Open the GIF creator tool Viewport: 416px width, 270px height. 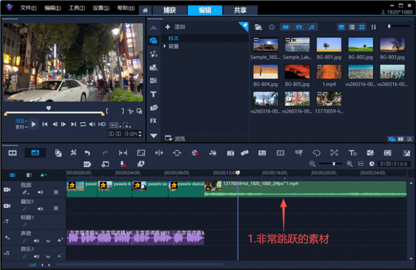click(x=87, y=164)
